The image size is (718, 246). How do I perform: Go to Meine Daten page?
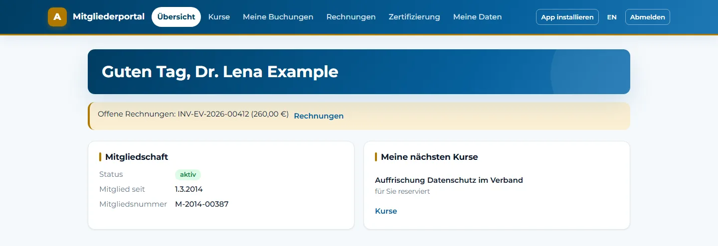477,17
